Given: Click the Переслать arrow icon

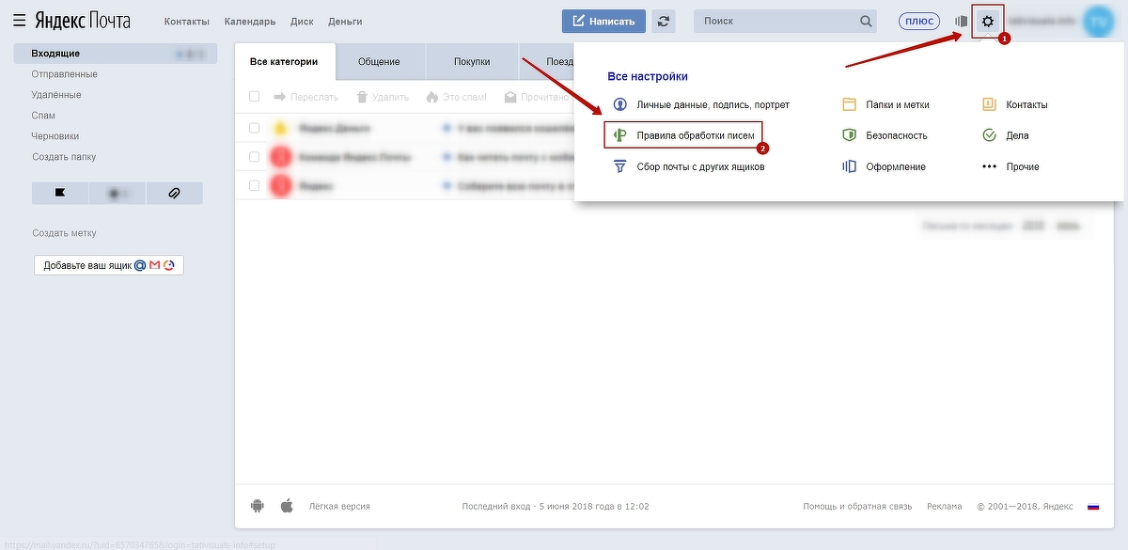Looking at the screenshot, I should [x=280, y=97].
